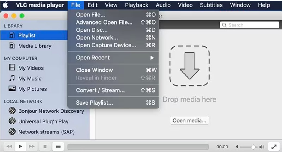This screenshot has height=152, width=284.
Task: Expand the Open Recent submenu arrow
Action: point(152,58)
